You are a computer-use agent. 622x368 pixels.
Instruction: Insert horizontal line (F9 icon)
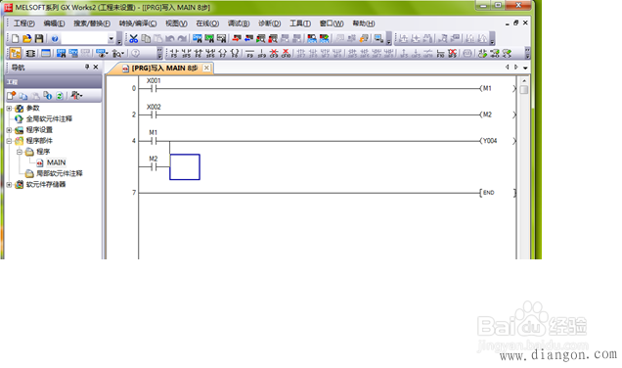click(249, 53)
